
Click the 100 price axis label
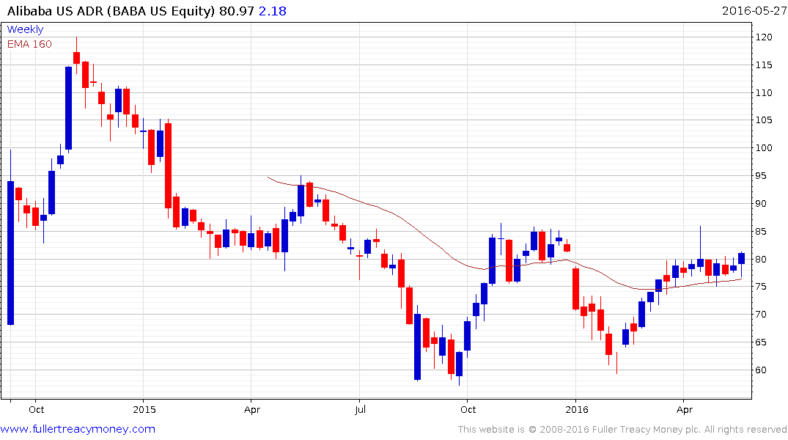[x=763, y=148]
